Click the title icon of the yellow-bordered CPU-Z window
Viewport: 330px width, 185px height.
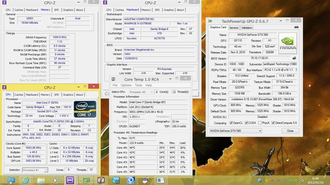[x=4, y=87]
